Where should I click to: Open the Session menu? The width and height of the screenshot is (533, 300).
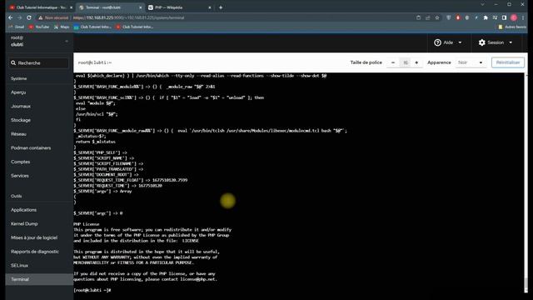point(496,42)
